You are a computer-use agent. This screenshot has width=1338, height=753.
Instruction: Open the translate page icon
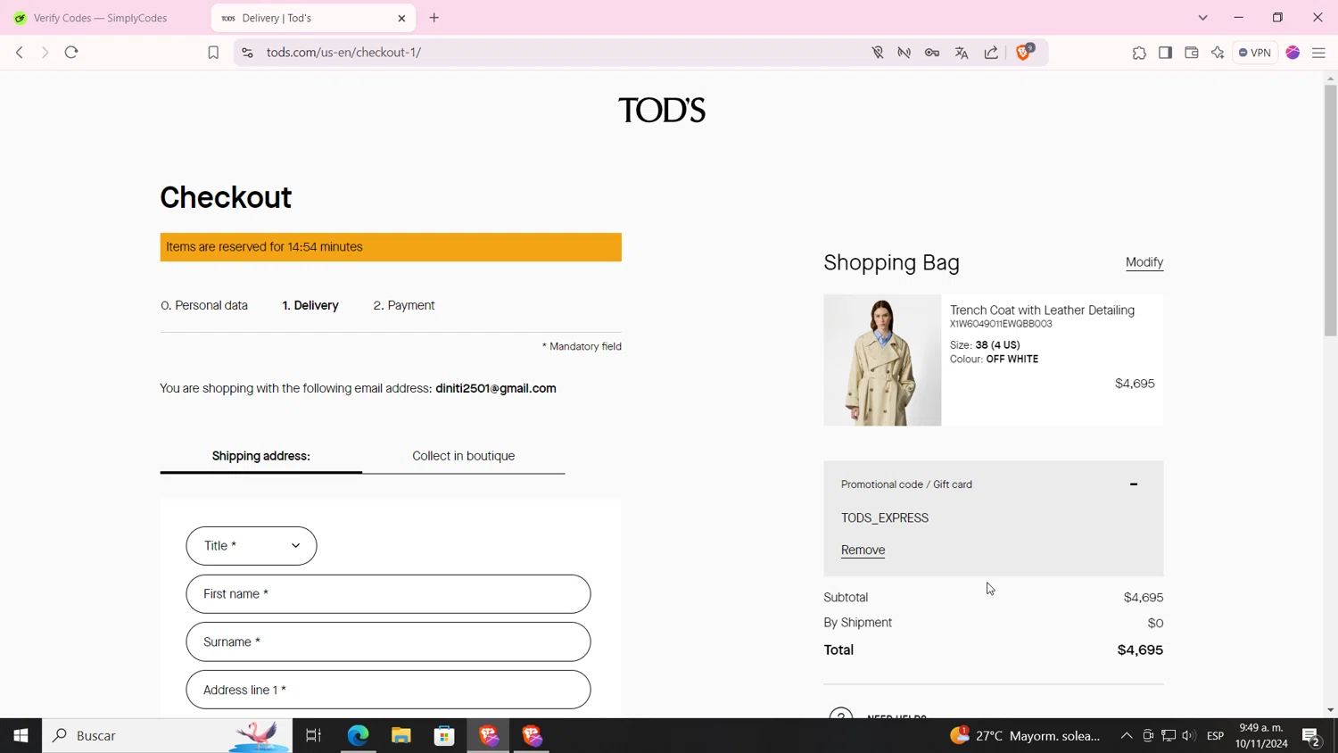tap(962, 53)
